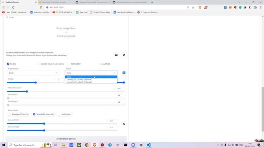
Task: Uncheck the Enable checkbox
Action: point(8,64)
